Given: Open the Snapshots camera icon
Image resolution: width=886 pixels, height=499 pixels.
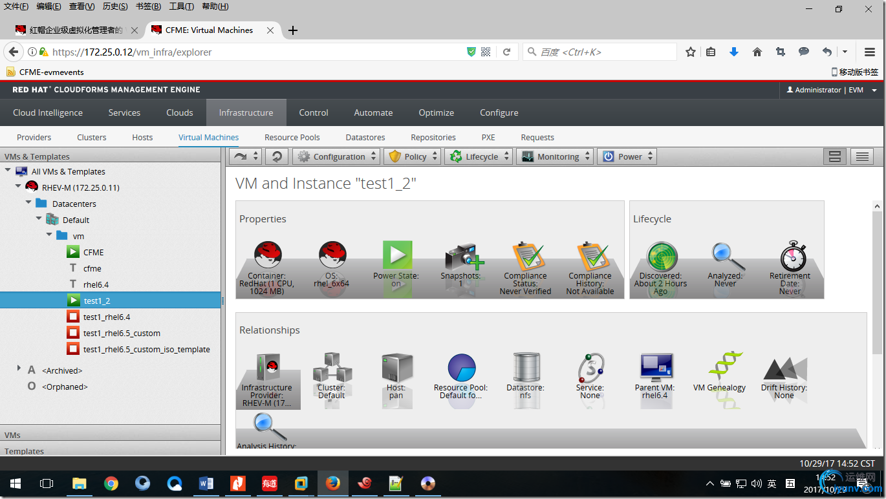Looking at the screenshot, I should (x=463, y=257).
